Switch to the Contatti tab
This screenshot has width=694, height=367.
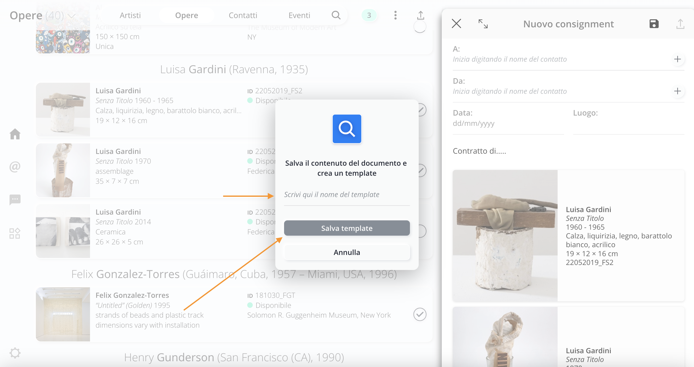[x=243, y=15]
